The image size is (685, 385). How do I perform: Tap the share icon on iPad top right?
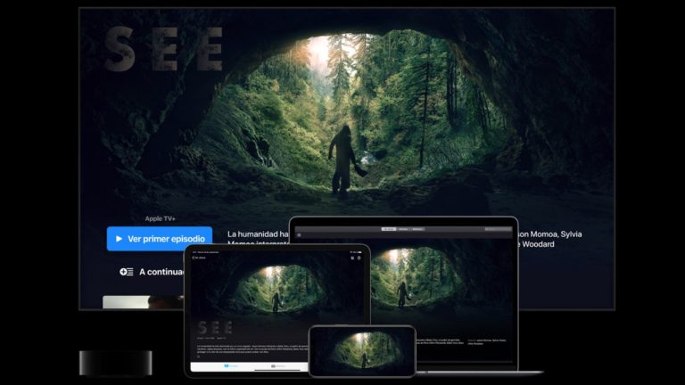click(x=359, y=258)
